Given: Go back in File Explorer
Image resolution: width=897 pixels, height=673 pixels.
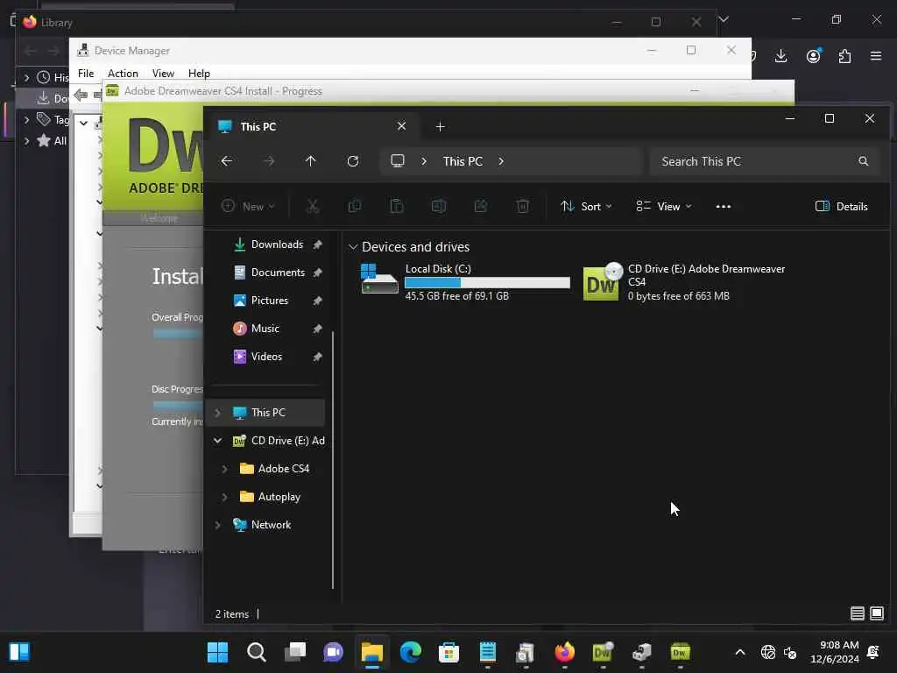Looking at the screenshot, I should point(227,161).
